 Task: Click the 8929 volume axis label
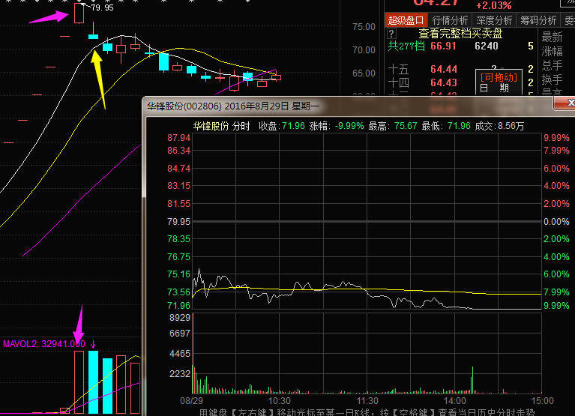point(180,317)
